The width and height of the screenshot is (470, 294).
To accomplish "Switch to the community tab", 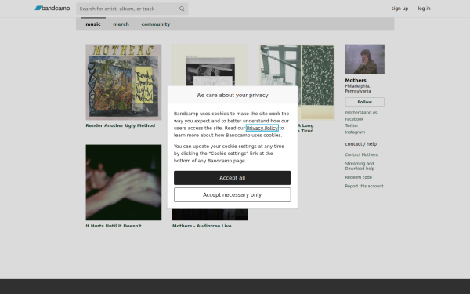I will (156, 24).
